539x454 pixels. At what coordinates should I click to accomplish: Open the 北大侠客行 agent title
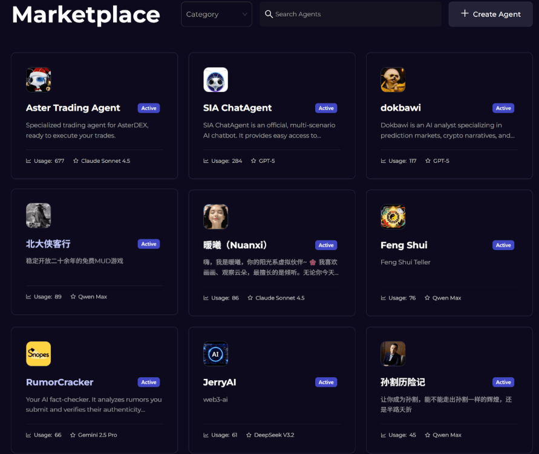point(48,244)
